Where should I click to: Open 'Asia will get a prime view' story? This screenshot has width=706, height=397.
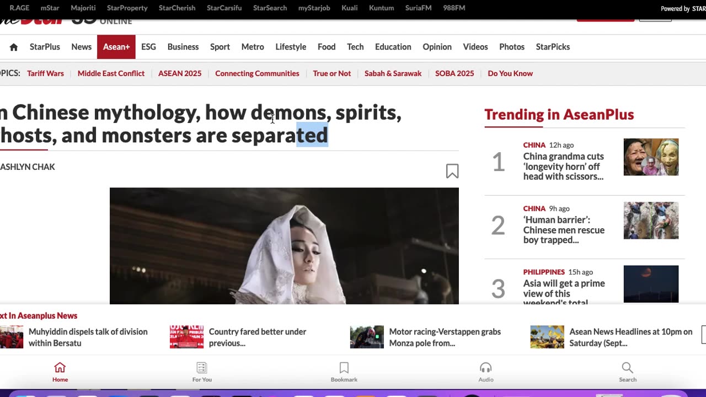(564, 292)
